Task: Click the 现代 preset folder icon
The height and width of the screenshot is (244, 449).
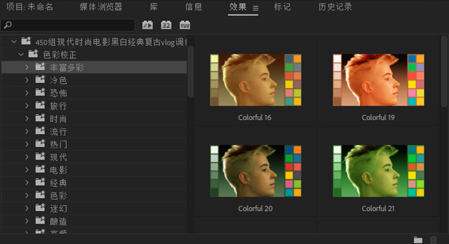Action: (x=40, y=157)
